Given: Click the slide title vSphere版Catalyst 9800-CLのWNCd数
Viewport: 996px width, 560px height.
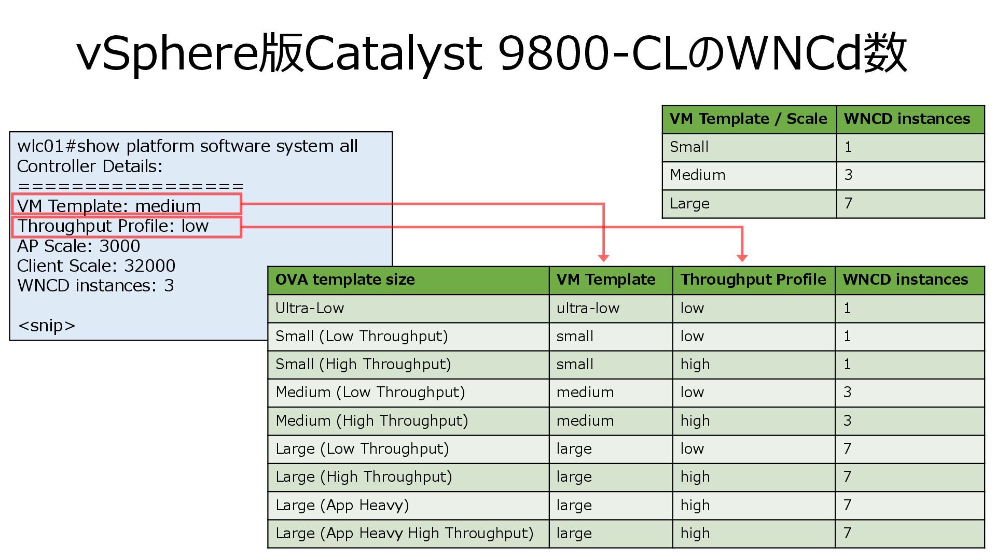Looking at the screenshot, I should point(492,53).
